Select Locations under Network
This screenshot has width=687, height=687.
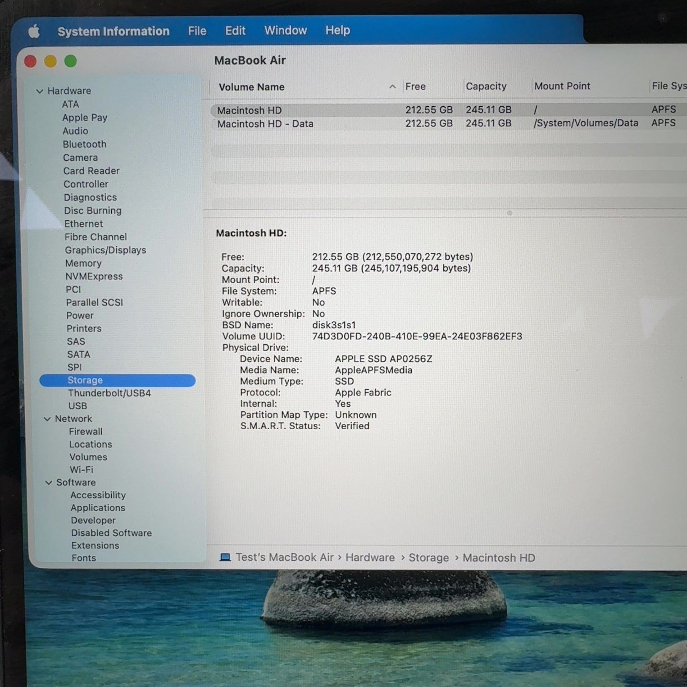tap(91, 445)
